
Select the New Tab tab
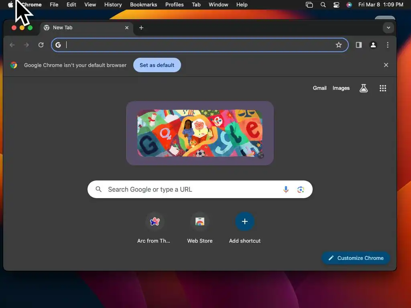(x=87, y=28)
